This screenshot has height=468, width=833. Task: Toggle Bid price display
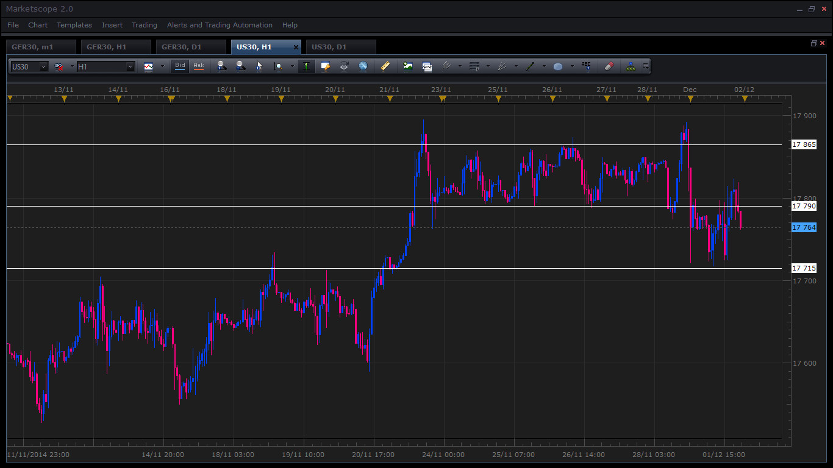(180, 66)
